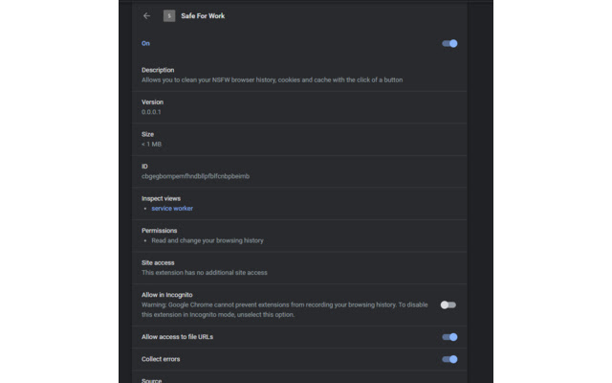Click the Safe For Work title

203,15
